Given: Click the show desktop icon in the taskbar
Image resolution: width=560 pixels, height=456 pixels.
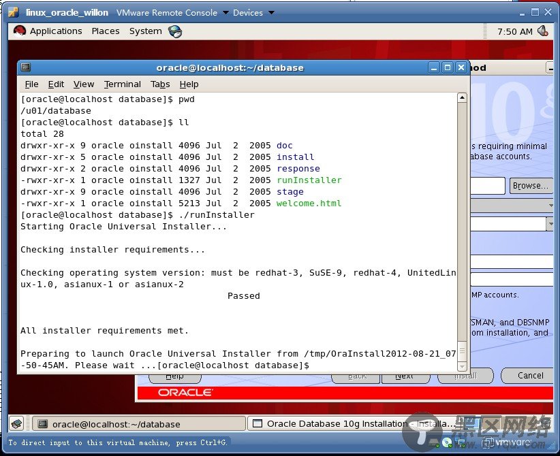Looking at the screenshot, I should tap(17, 424).
